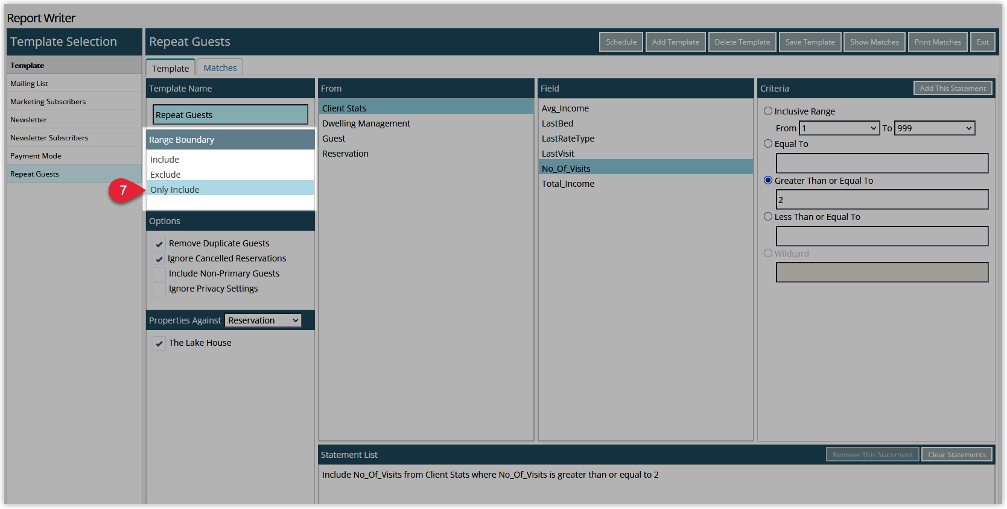This screenshot has height=509, width=1007.
Task: Select the LastRateType field
Action: click(646, 139)
